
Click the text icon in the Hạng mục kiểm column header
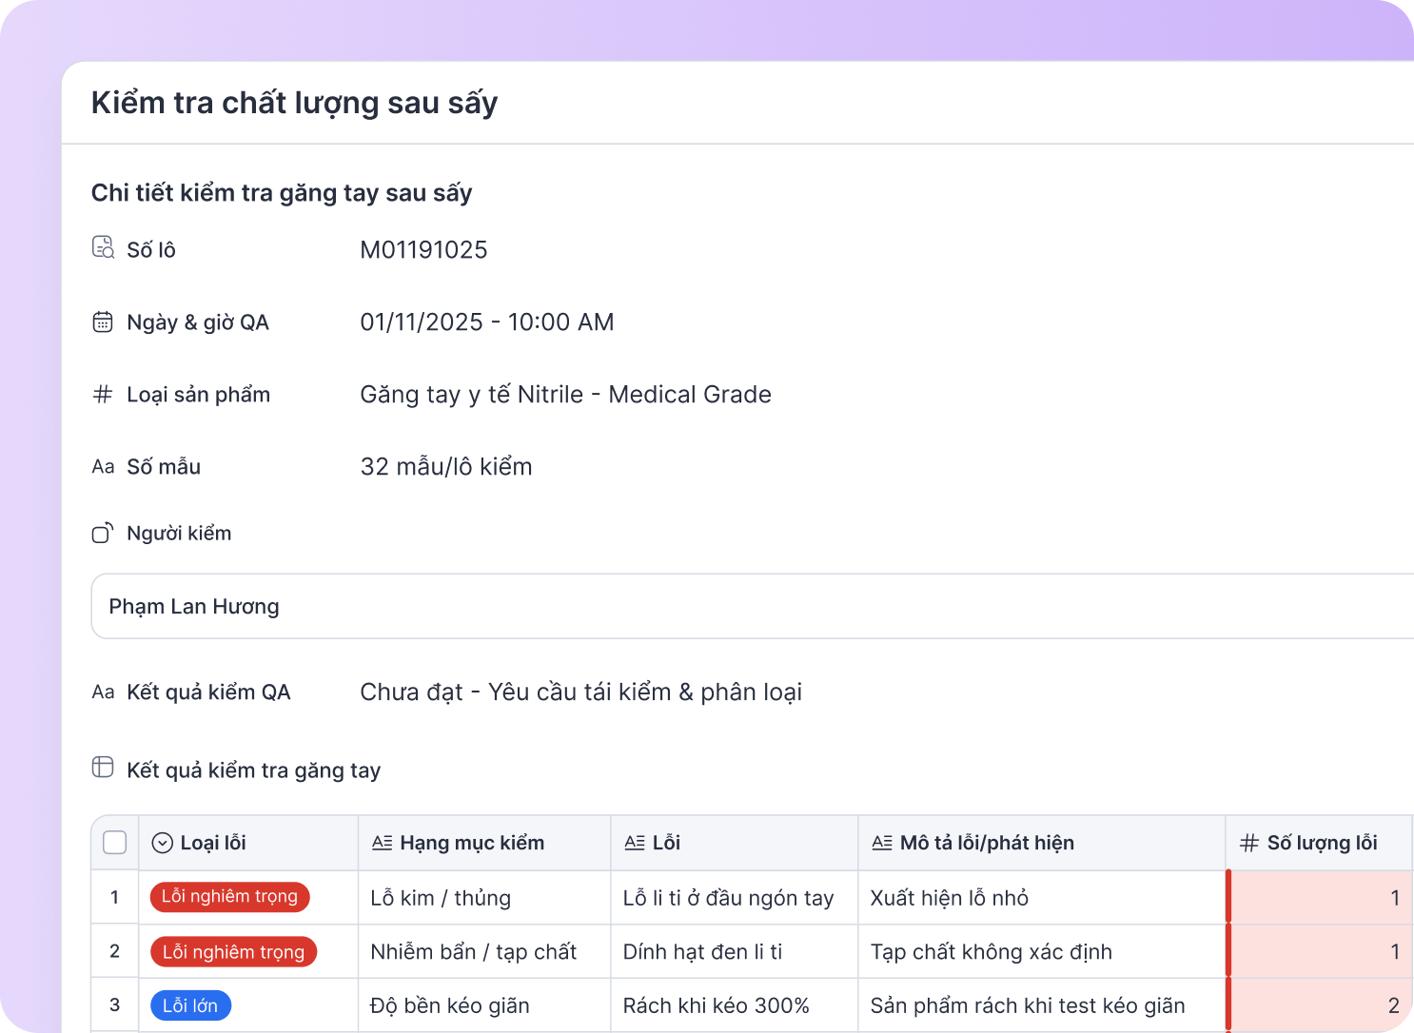pos(383,842)
